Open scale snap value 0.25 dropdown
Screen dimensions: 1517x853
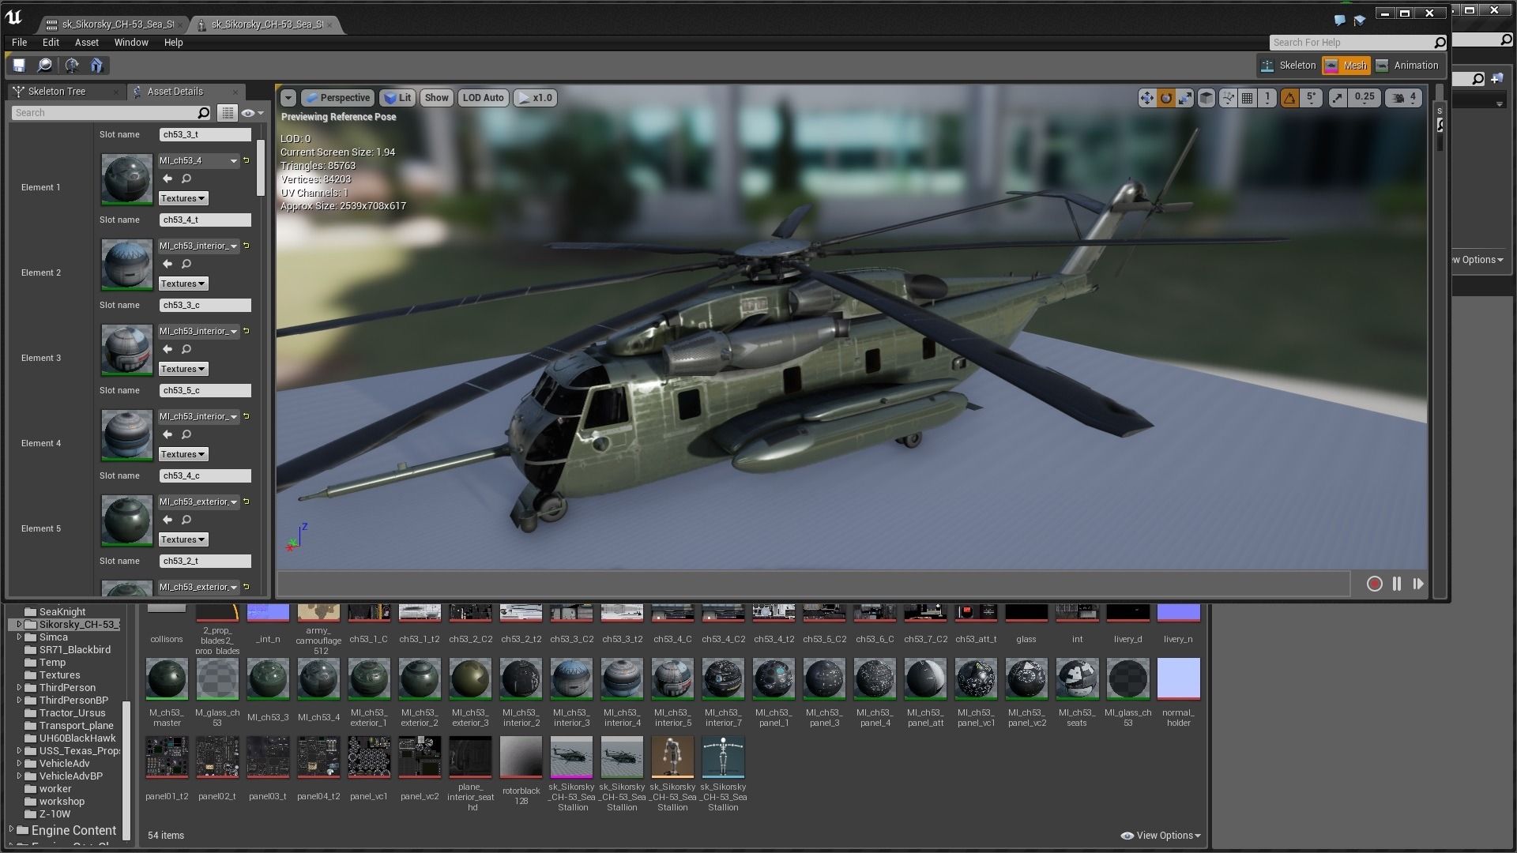pos(1365,98)
